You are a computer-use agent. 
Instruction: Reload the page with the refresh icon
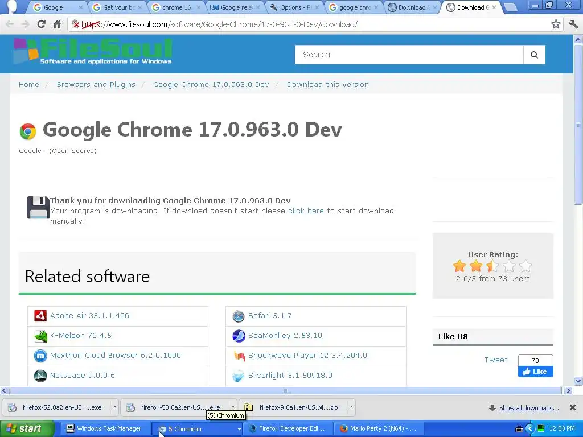pyautogui.click(x=41, y=24)
